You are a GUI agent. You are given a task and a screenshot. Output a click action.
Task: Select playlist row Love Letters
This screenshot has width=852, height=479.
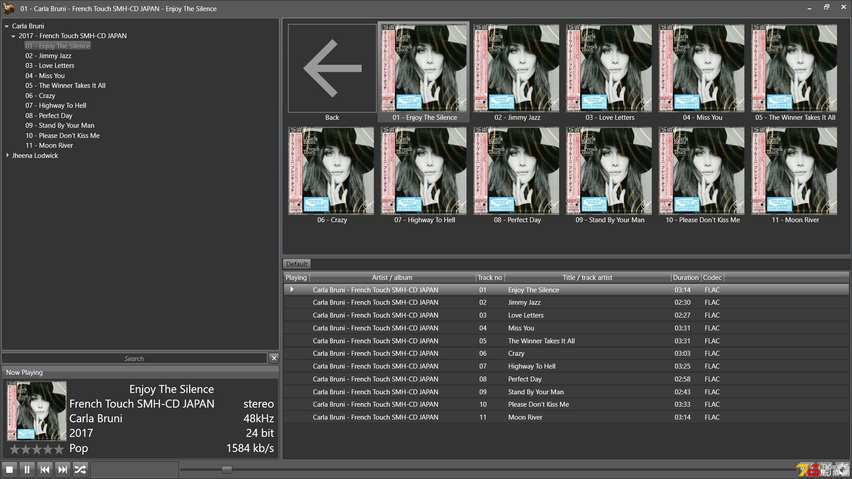pyautogui.click(x=566, y=315)
